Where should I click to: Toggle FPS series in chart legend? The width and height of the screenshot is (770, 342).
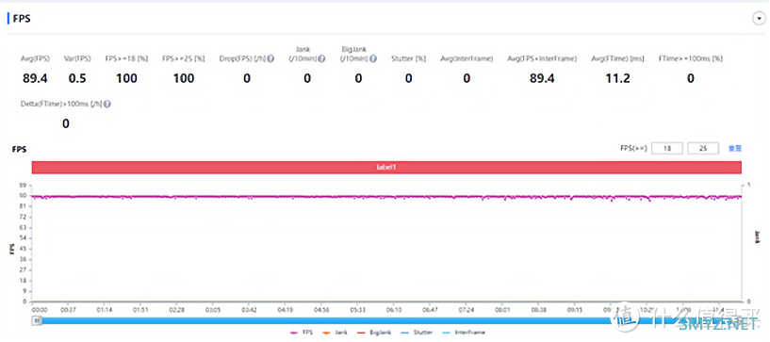point(302,333)
